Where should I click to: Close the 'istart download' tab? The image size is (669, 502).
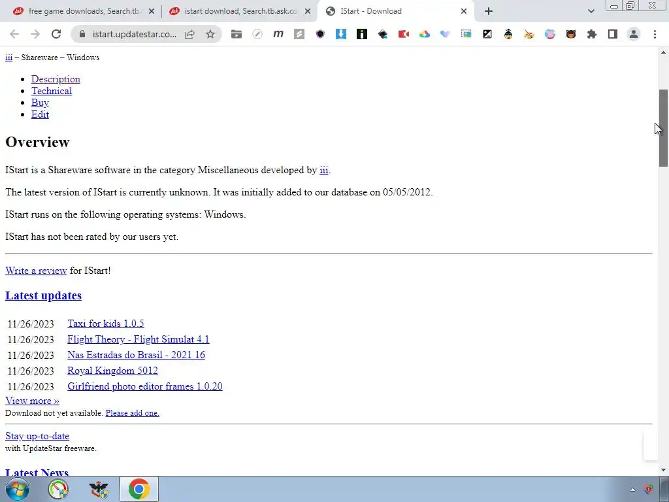click(308, 11)
